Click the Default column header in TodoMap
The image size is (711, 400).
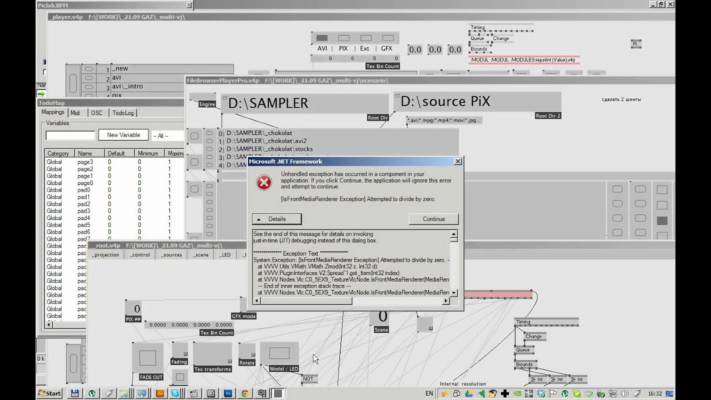pos(119,153)
